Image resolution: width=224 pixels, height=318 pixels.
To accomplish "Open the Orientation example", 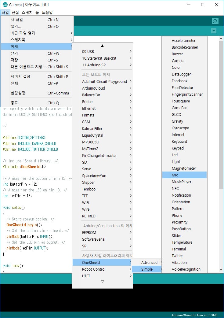I will point(184,202).
